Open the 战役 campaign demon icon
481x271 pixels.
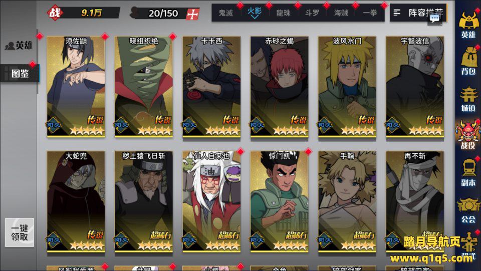tap(468, 135)
